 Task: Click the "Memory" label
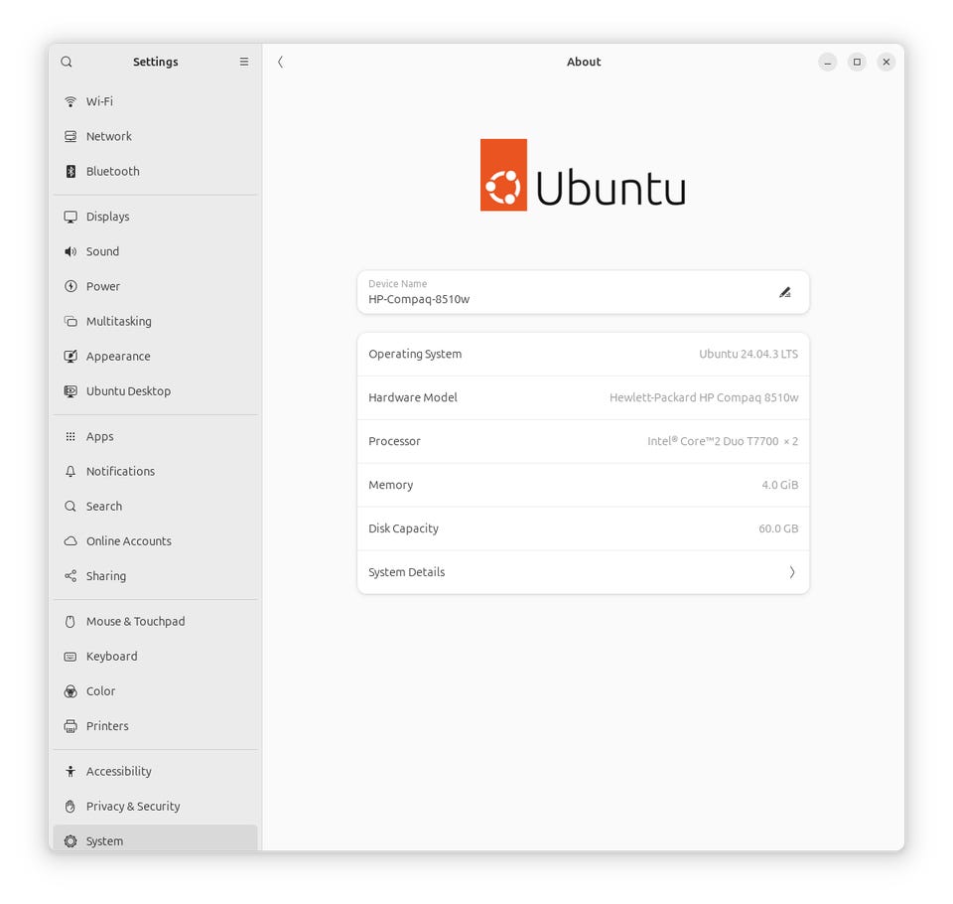[391, 485]
